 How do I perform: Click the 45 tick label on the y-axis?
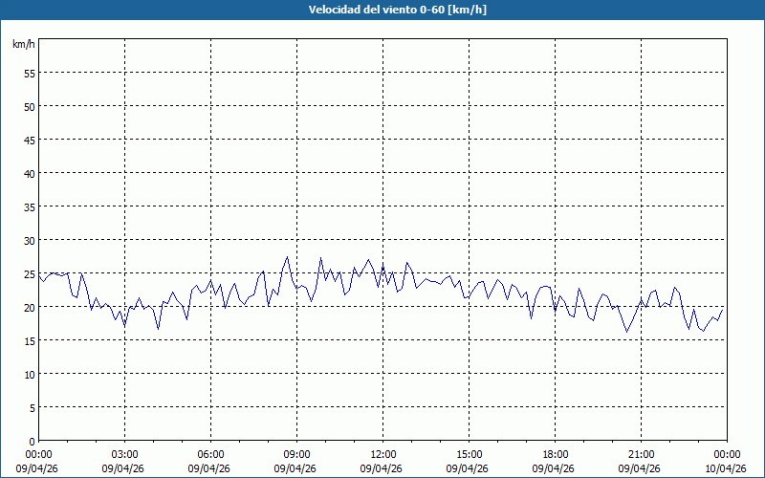[29, 140]
